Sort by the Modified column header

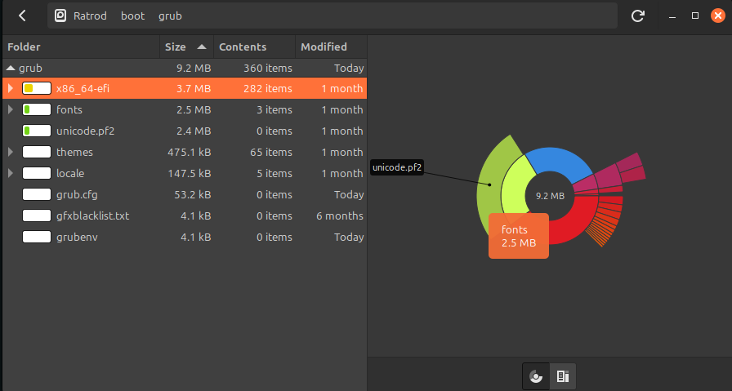pyautogui.click(x=331, y=47)
